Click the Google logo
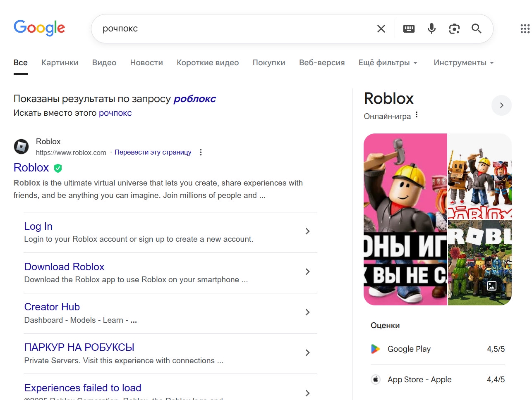 point(39,28)
